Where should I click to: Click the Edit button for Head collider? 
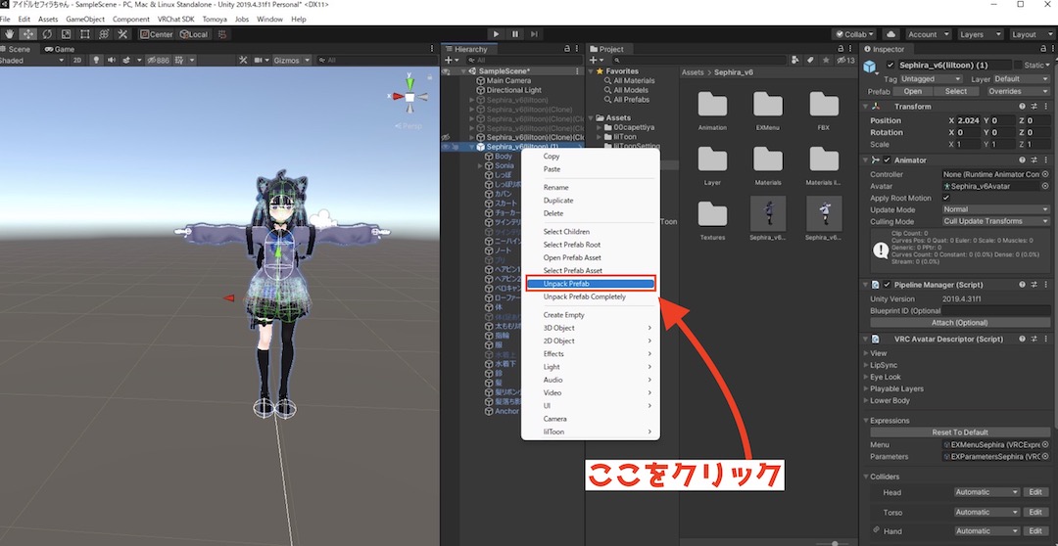tap(1035, 492)
